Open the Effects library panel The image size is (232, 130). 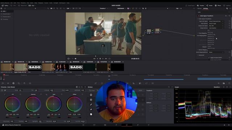(x=218, y=6)
